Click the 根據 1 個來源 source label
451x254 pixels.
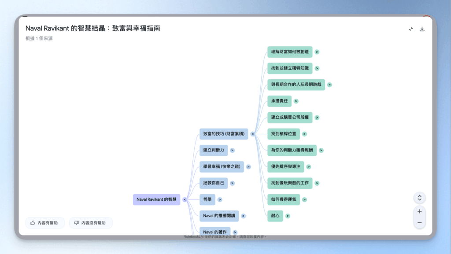click(39, 38)
